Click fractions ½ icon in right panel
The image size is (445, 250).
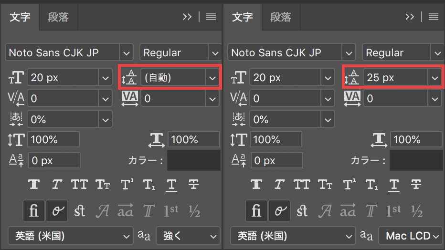tap(417, 211)
